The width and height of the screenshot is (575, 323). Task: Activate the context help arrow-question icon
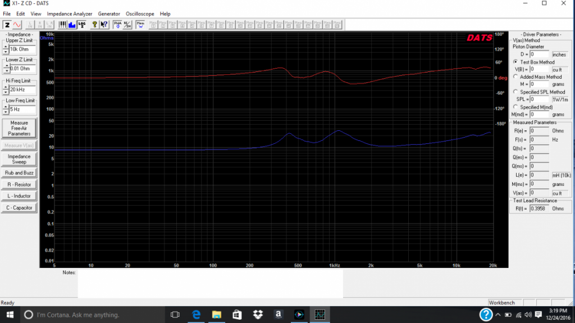click(104, 25)
